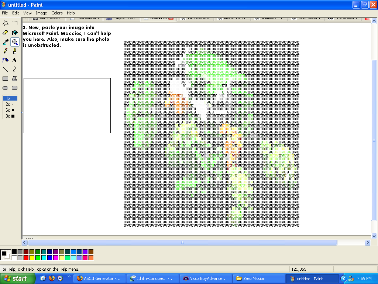The height and width of the screenshot is (284, 378).
Task: Open the Image menu
Action: pos(41,13)
